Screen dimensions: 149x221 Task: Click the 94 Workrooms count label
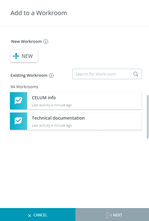tap(24, 87)
